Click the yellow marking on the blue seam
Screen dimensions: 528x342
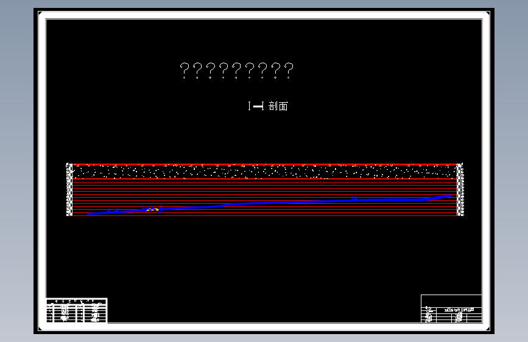[152, 209]
